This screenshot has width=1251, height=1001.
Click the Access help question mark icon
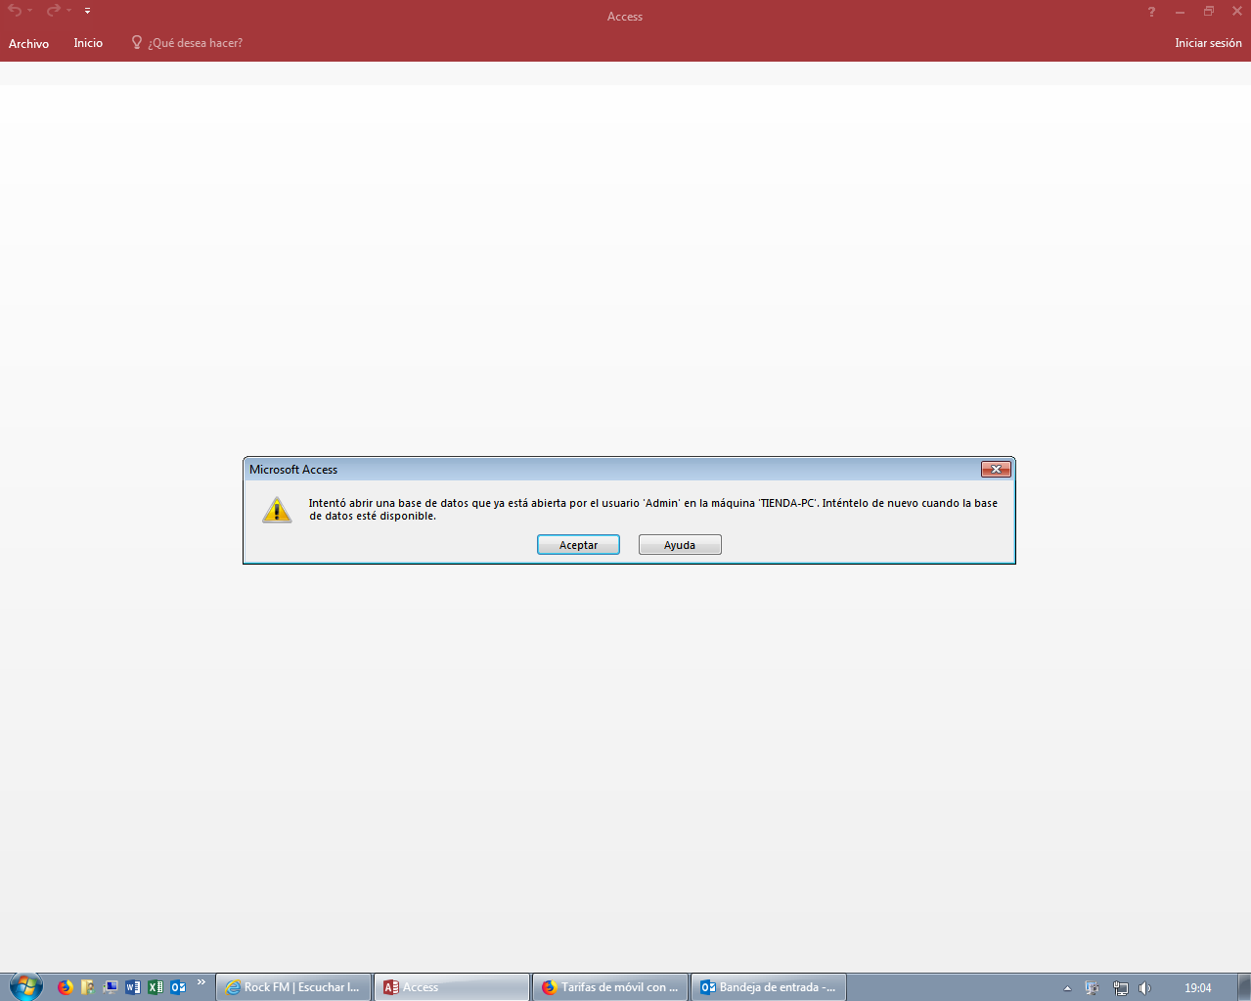pyautogui.click(x=1151, y=12)
